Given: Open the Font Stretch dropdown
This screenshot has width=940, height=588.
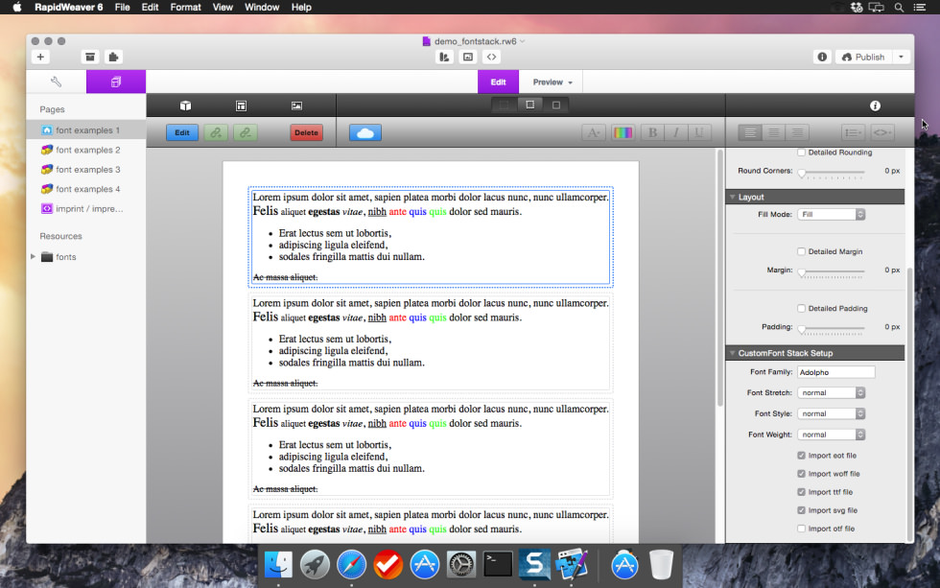Looking at the screenshot, I should 831,392.
